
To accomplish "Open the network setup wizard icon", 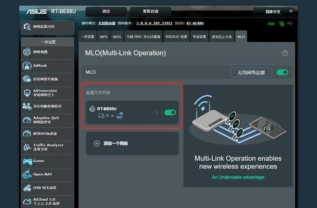I will point(27,27).
